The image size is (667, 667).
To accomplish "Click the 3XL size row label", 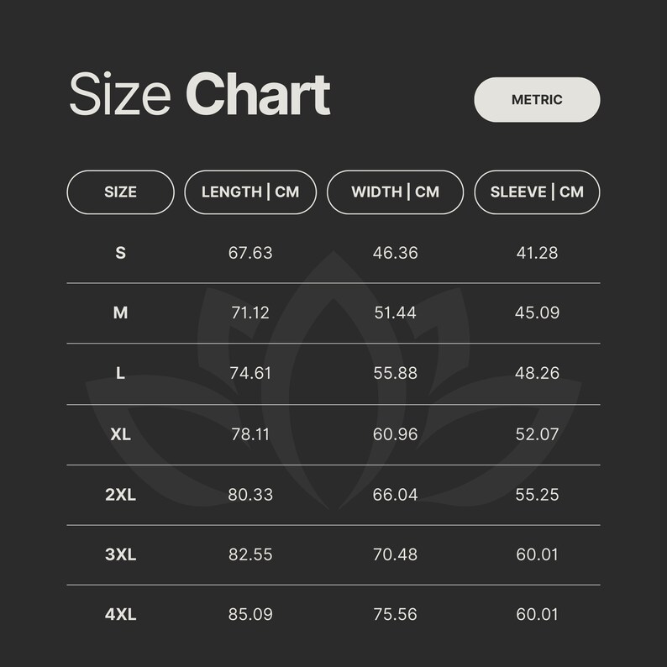I will tap(120, 554).
